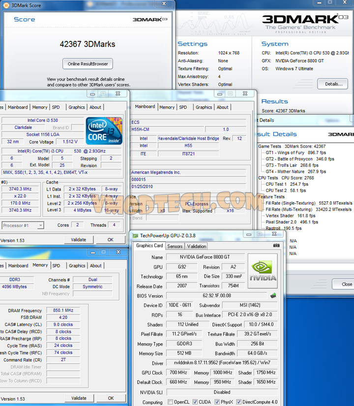
Task: Click the BIOS Version field 62.92.1F.00.08
Action: tap(217, 295)
